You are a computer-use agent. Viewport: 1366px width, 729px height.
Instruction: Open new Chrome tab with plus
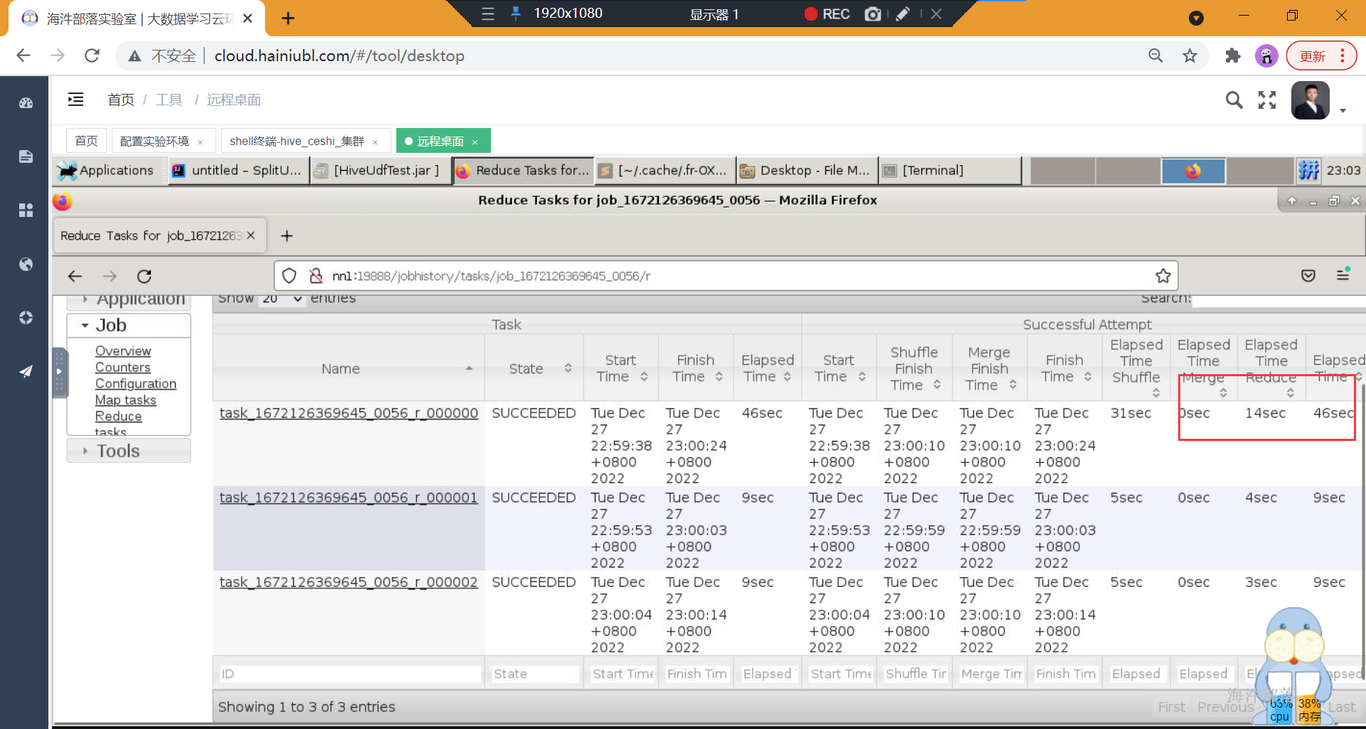click(x=288, y=18)
